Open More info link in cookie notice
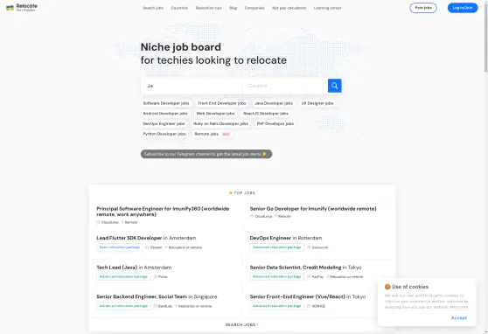The width and height of the screenshot is (488, 334). [x=459, y=307]
